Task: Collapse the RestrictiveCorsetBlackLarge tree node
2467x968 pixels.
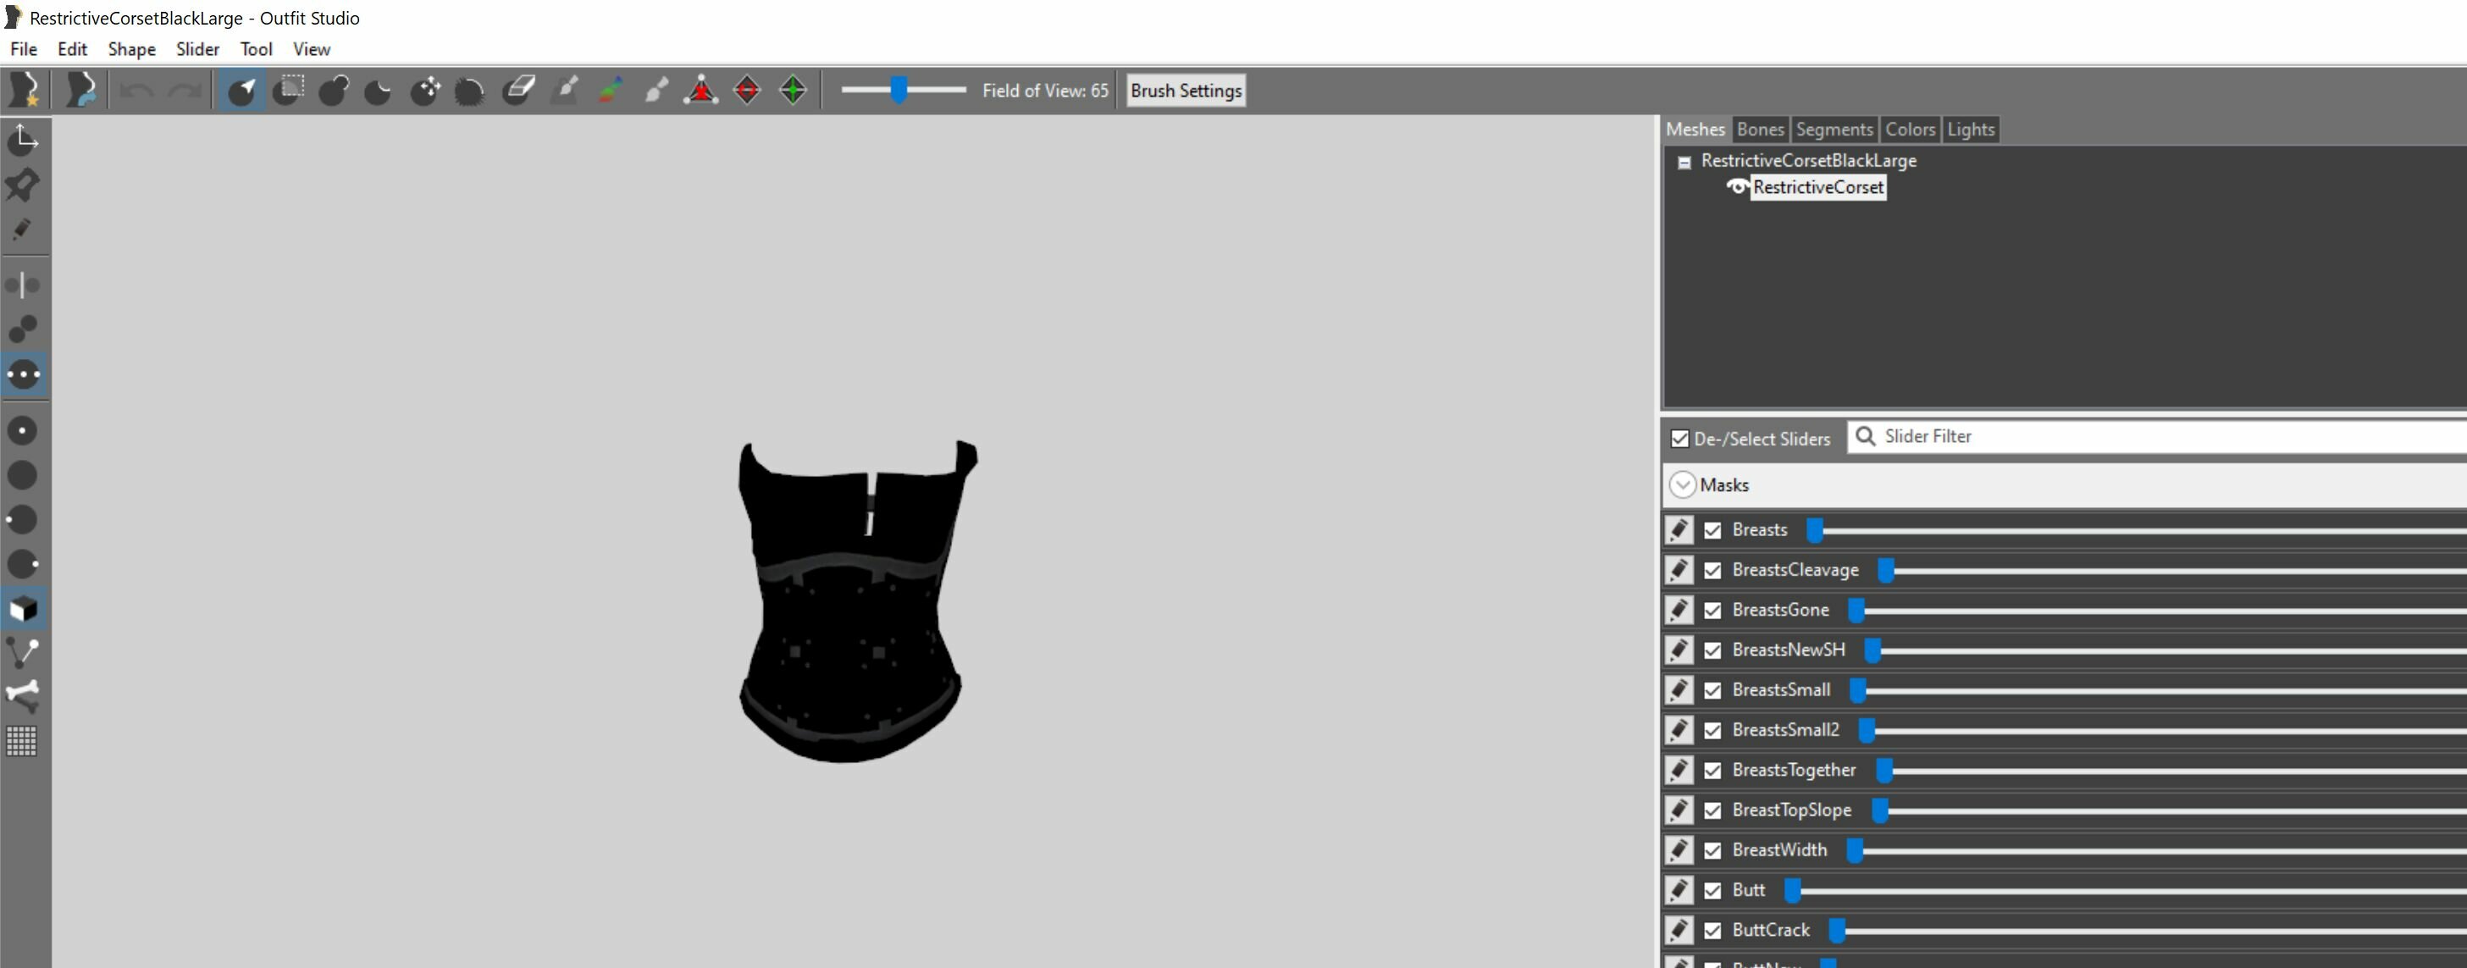Action: coord(1684,162)
